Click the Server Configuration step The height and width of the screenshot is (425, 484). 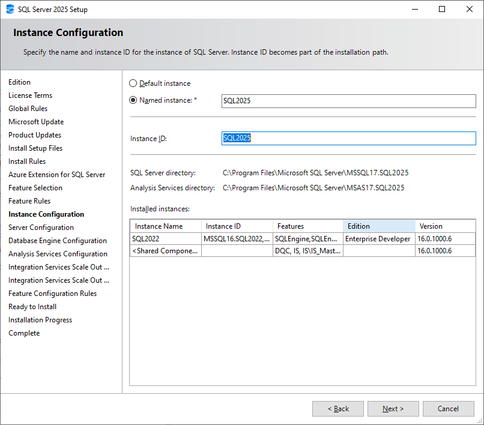(41, 228)
